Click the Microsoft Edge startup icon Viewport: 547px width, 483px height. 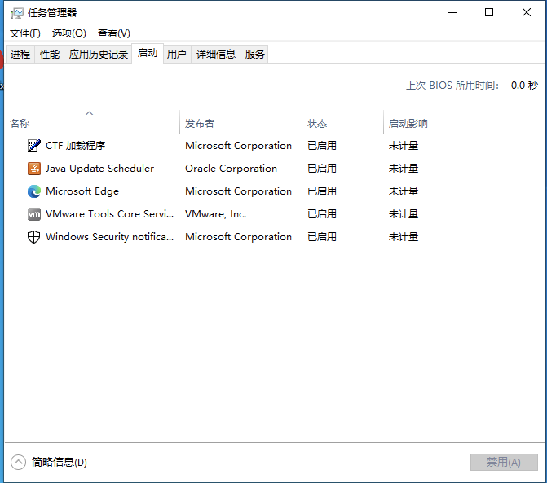coord(34,191)
